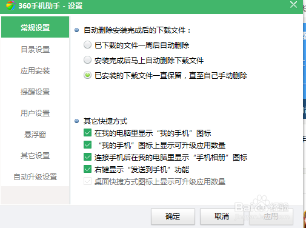The width and height of the screenshot is (306, 228).
Task: Switch to the 目录设置 tab
Action: (x=35, y=49)
